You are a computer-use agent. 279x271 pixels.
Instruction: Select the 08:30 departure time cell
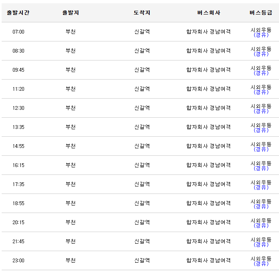(x=18, y=51)
